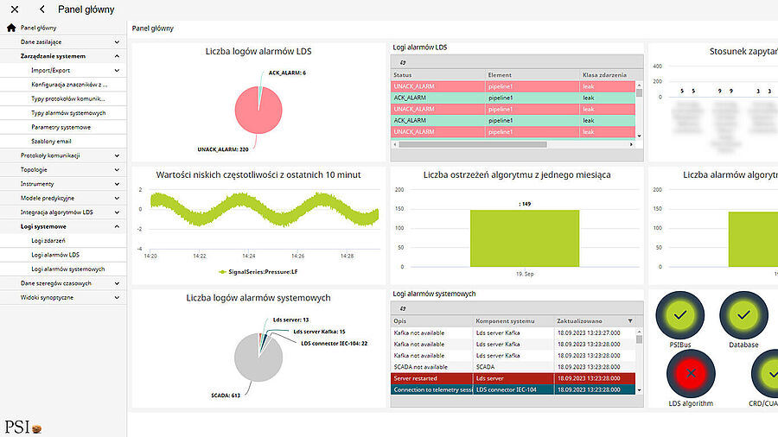
Task: Open the Zaktualizowano column filter icon
Action: pyautogui.click(x=630, y=321)
